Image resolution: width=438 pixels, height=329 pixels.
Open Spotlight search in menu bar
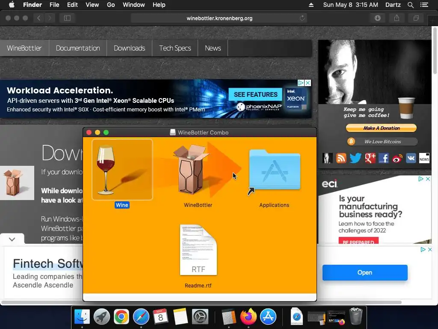pos(410,5)
